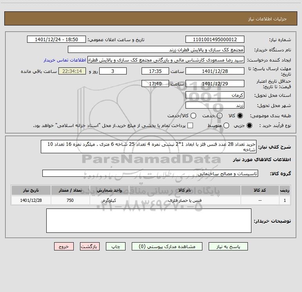This screenshot has height=292, width=302.
Task: Click the چاپ print button
Action: point(116,247)
